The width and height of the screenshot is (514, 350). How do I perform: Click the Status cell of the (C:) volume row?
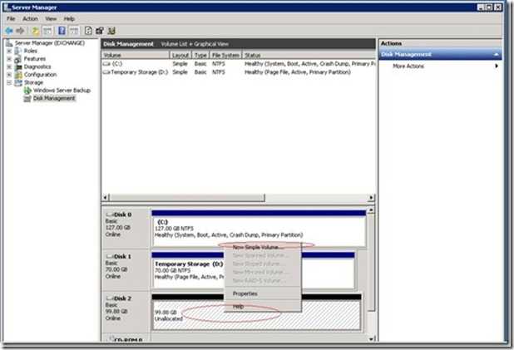click(309, 64)
